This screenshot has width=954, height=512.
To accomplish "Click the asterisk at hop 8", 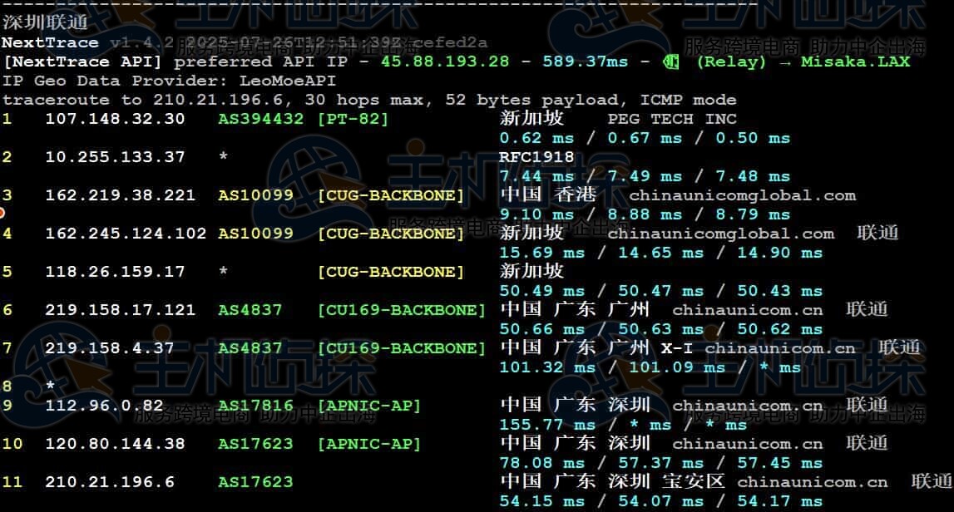I will (x=51, y=385).
